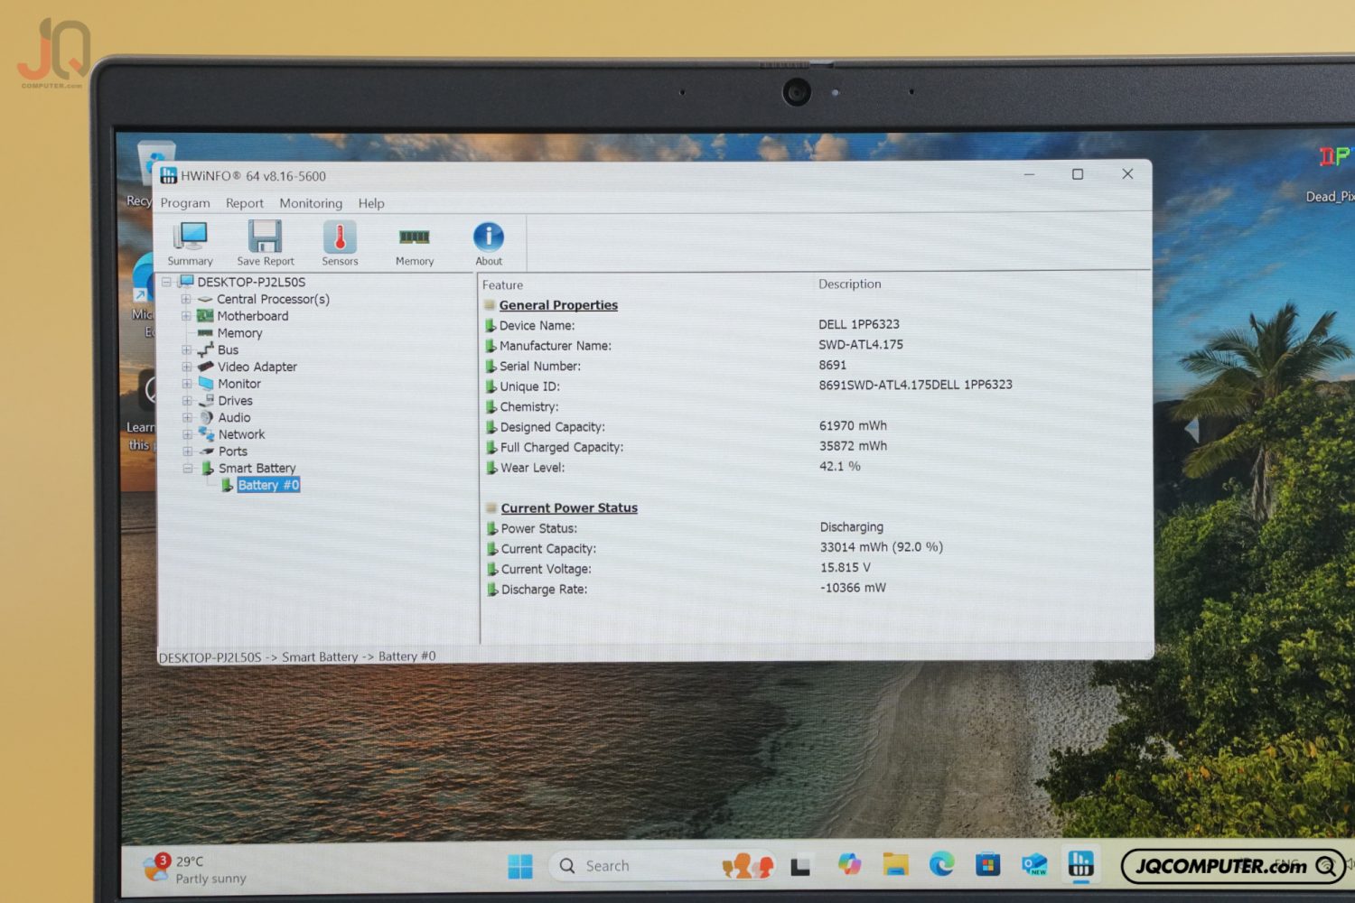Viewport: 1355px width, 903px height.
Task: Collapse the DESKTOP-PJ2L50S root node
Action: pyautogui.click(x=166, y=282)
